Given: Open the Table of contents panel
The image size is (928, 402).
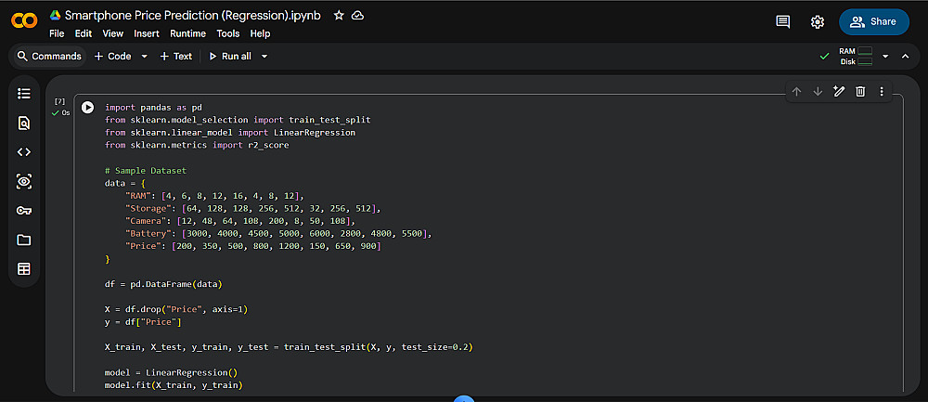Looking at the screenshot, I should [x=24, y=94].
